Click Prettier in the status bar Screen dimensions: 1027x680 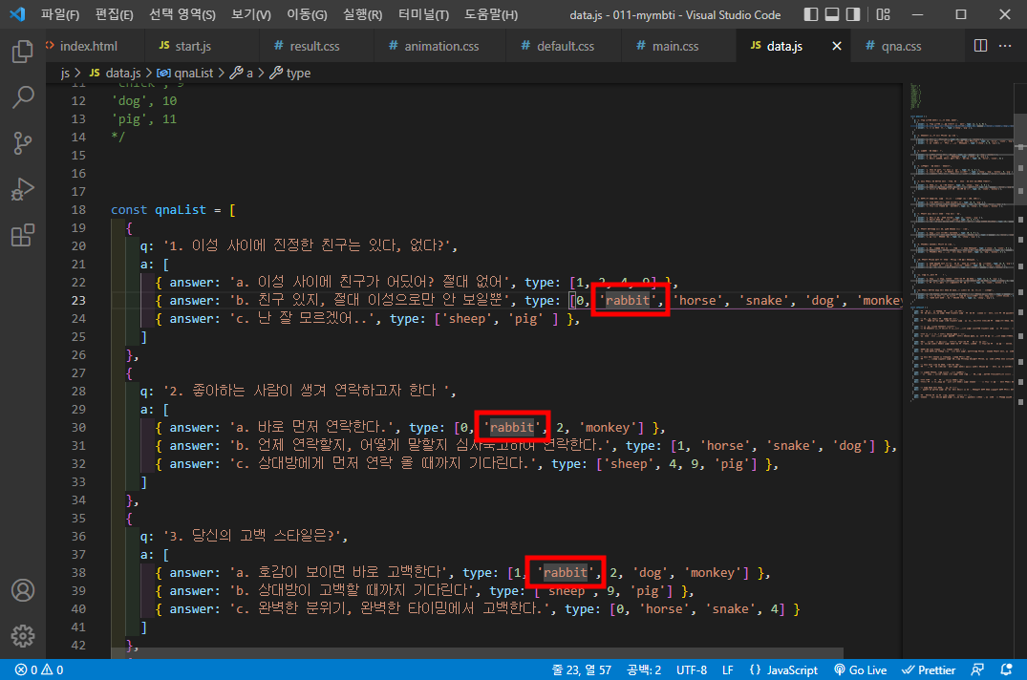click(928, 669)
